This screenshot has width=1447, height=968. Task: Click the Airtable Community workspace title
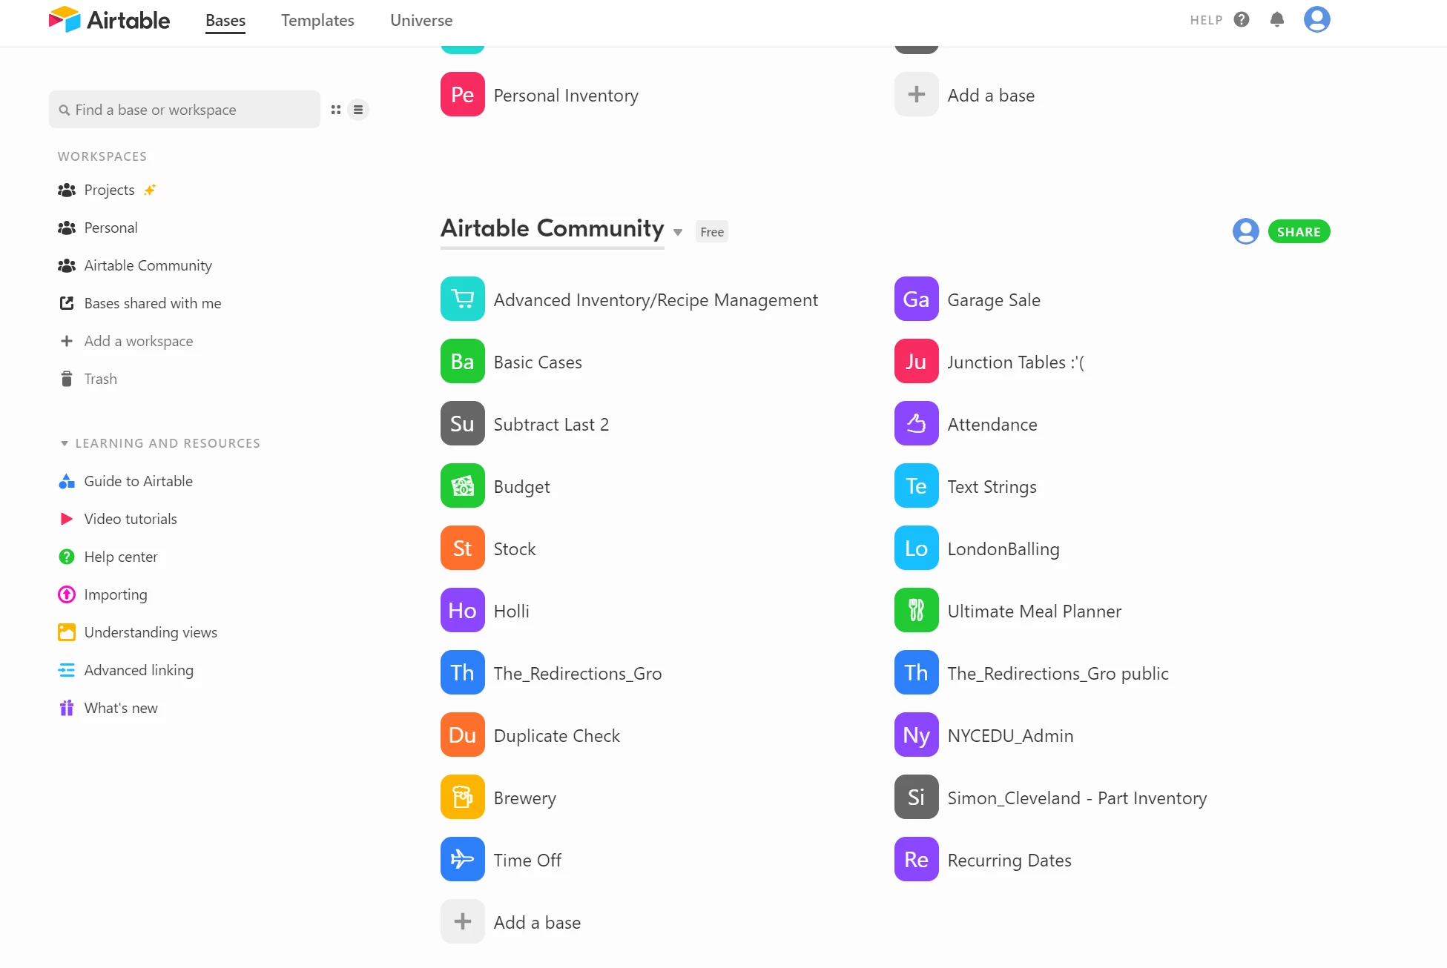(553, 228)
